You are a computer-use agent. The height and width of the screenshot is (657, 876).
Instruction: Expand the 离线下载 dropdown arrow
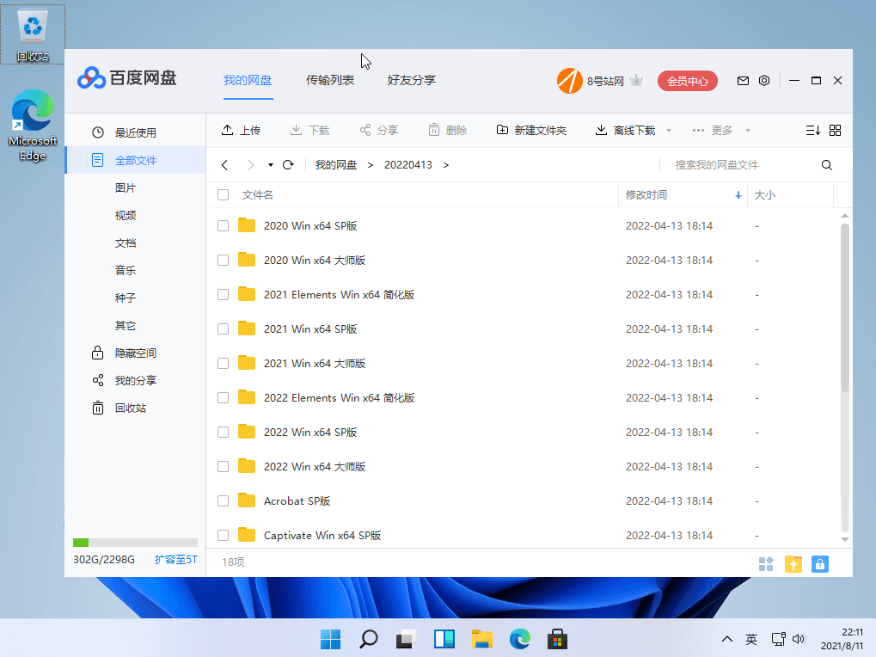pos(669,131)
